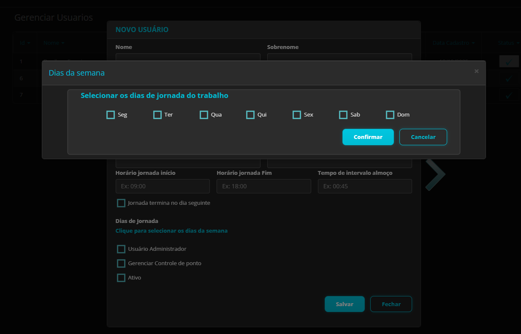
Task: Focus the Horário jornada Fim field
Action: [x=263, y=186]
